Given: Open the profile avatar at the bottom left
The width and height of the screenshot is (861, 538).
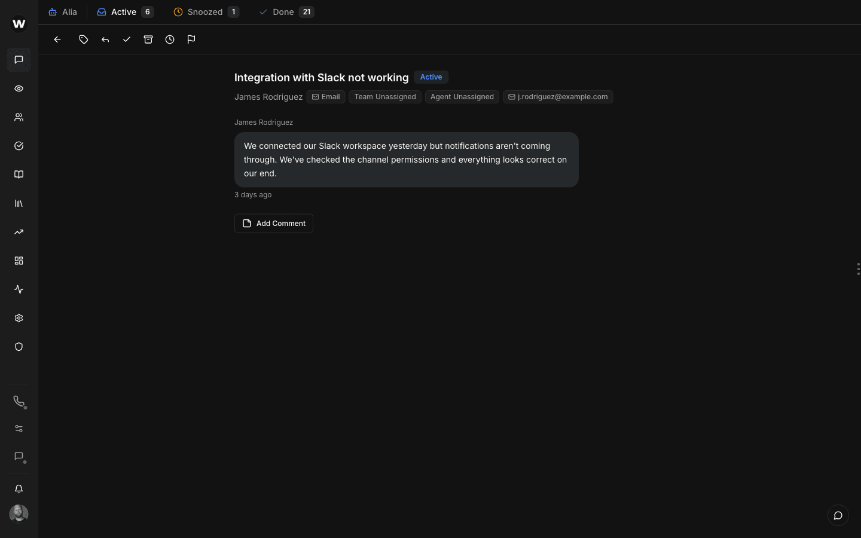Looking at the screenshot, I should (19, 513).
